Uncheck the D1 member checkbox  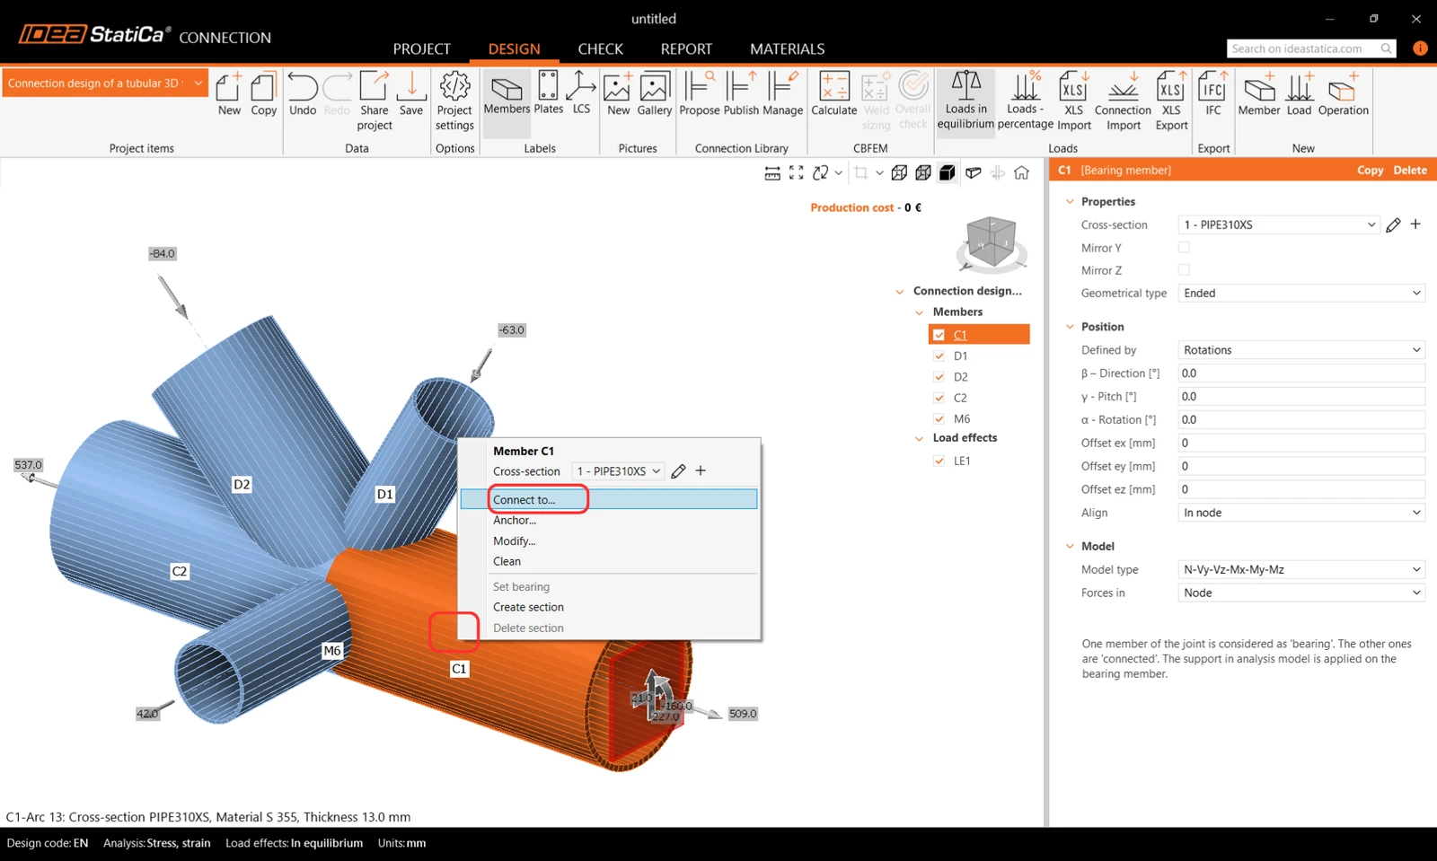939,356
